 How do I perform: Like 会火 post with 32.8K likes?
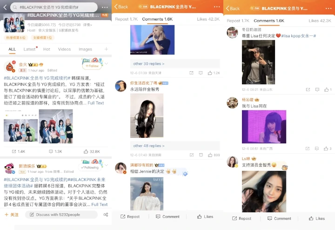tap(92, 152)
